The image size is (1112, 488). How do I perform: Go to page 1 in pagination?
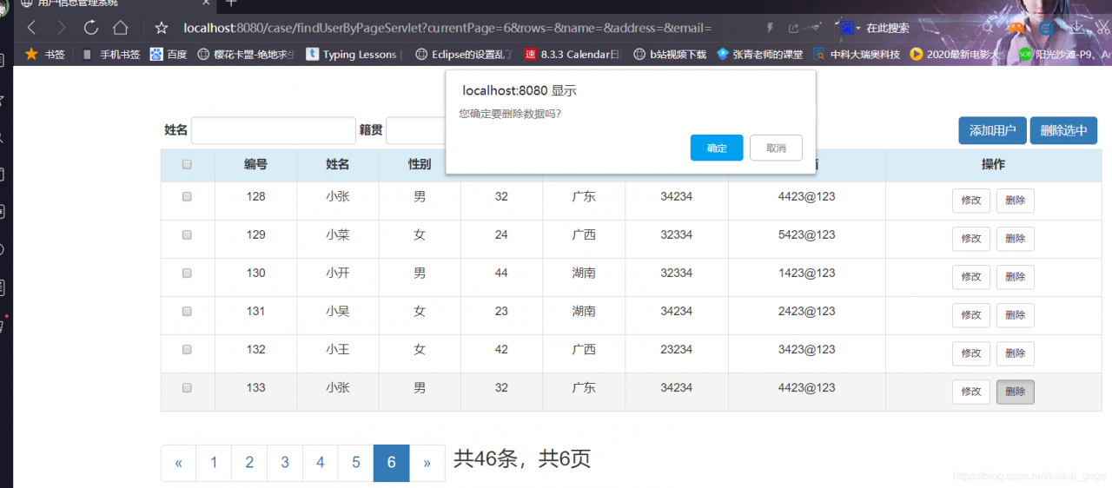click(214, 463)
